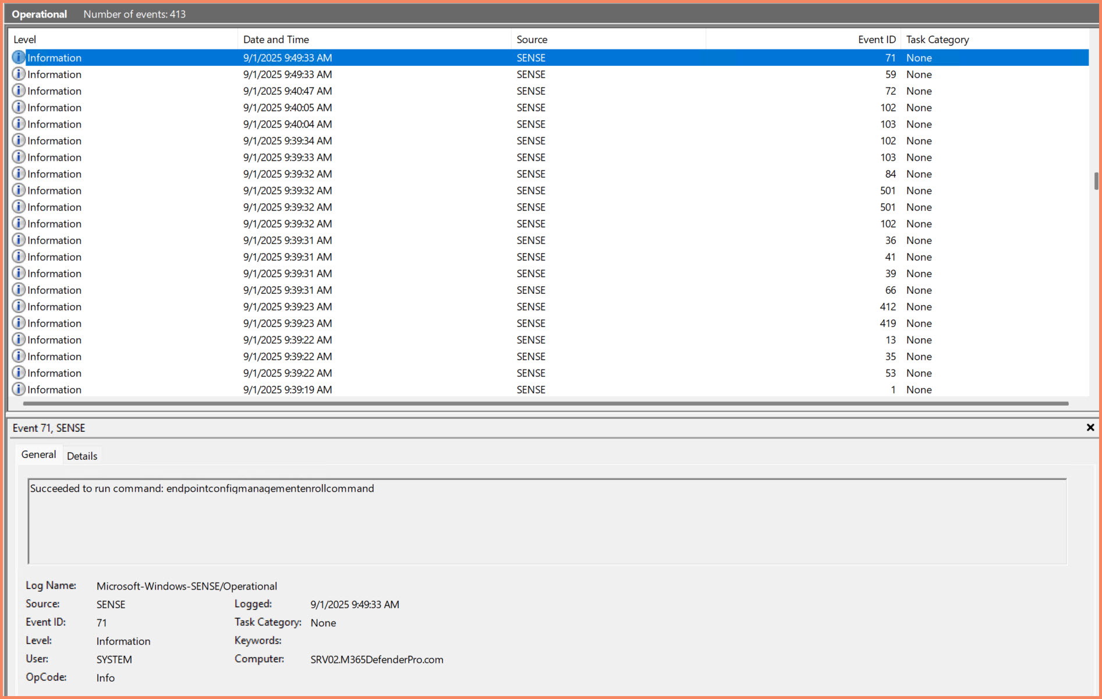Sort by Event ID column header
This screenshot has height=699, width=1102.
pos(803,40)
